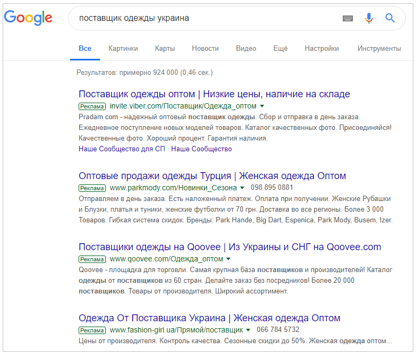Open Инструменты search tools
Screen dimensions: 416x356
(379, 49)
